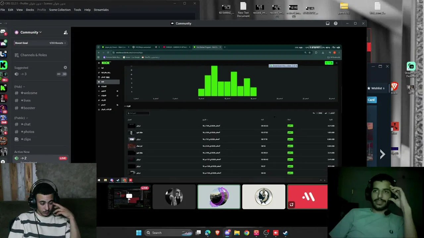Invite people using the add-member icon beside Community
The image size is (424, 238).
pyautogui.click(x=66, y=32)
